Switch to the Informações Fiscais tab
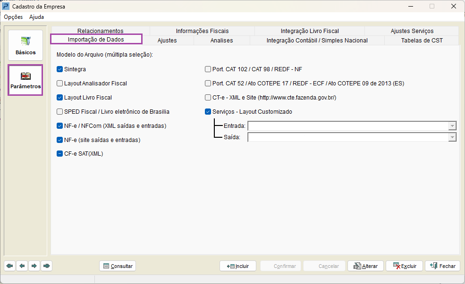Screen dimensions: 465x284 (x=202, y=31)
